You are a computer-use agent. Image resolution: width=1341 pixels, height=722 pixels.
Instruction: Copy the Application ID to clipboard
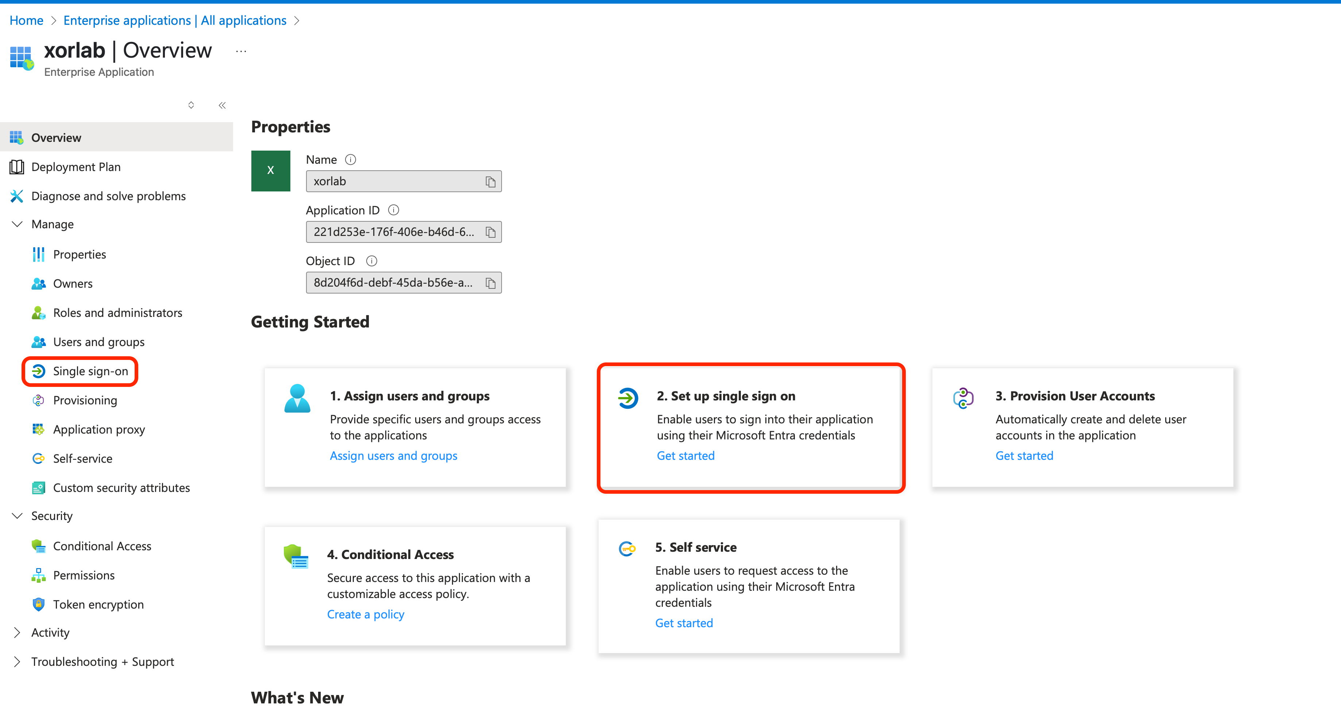490,232
